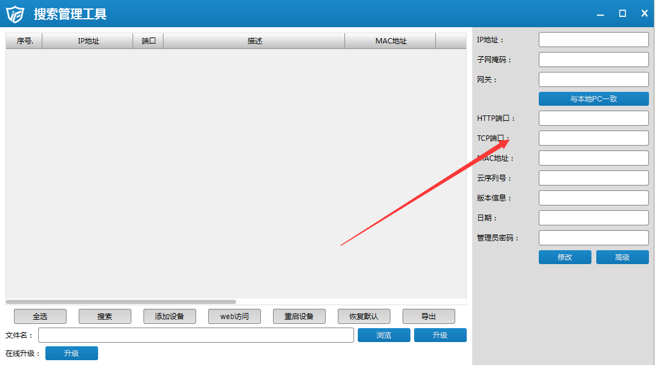Click the 浏览 browse button

pos(384,335)
